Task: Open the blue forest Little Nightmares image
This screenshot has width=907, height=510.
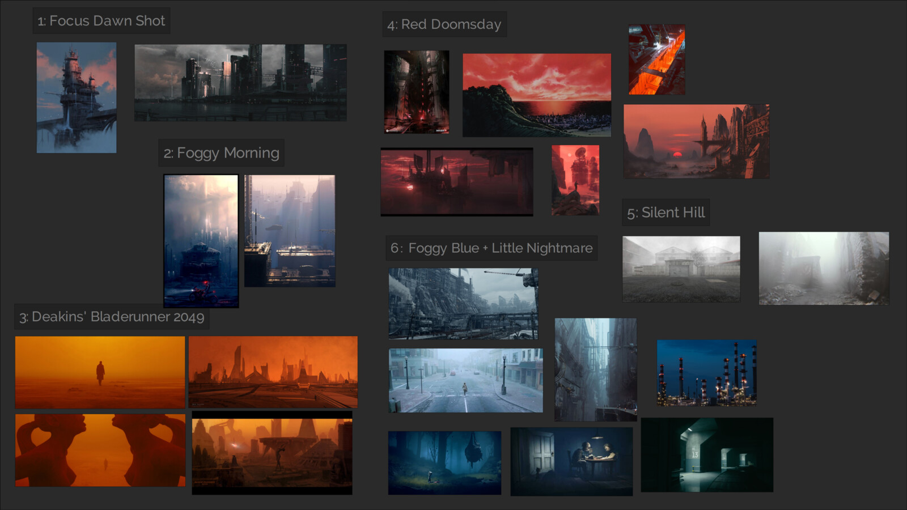Action: 444,463
